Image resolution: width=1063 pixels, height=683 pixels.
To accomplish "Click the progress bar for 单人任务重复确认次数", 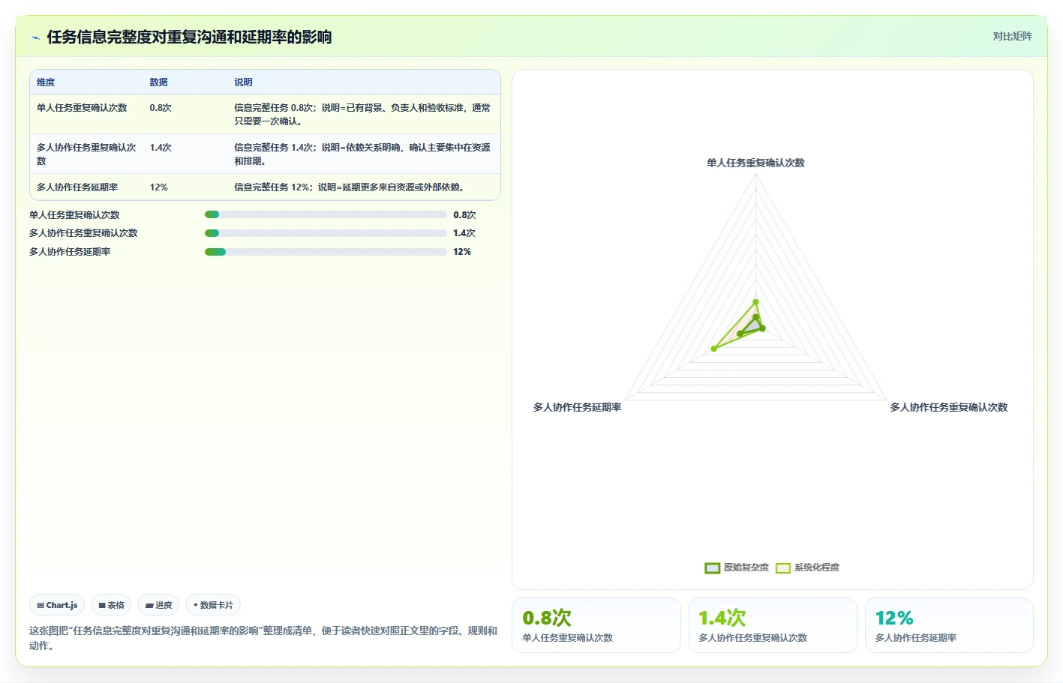I will tap(326, 214).
